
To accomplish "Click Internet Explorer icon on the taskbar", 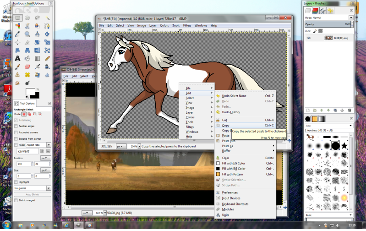I will pyautogui.click(x=66, y=225).
